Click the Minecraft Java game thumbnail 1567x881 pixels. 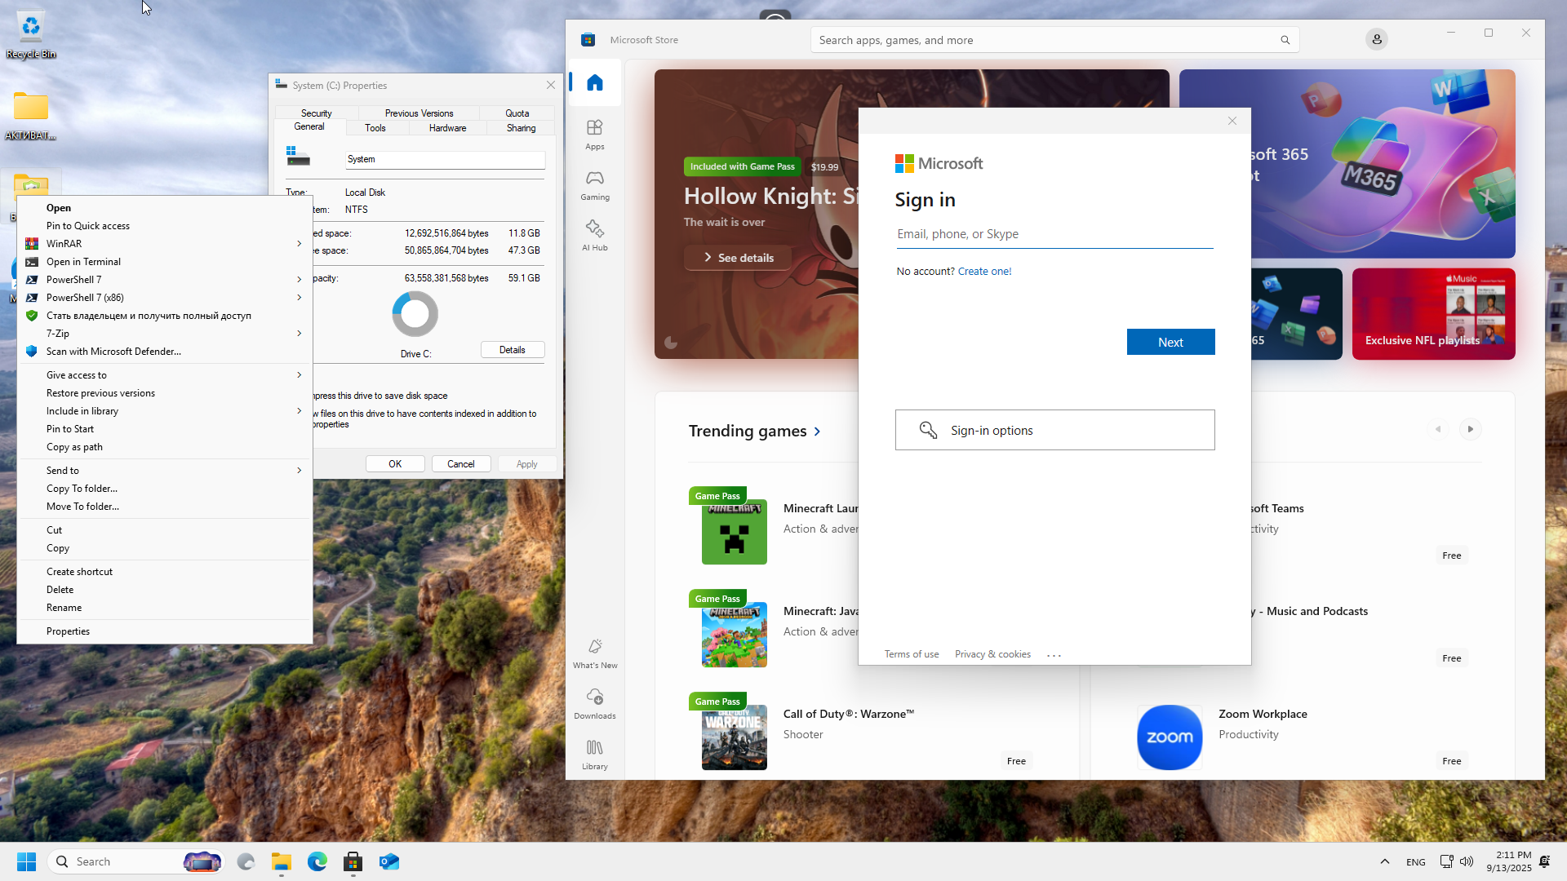[x=735, y=635]
